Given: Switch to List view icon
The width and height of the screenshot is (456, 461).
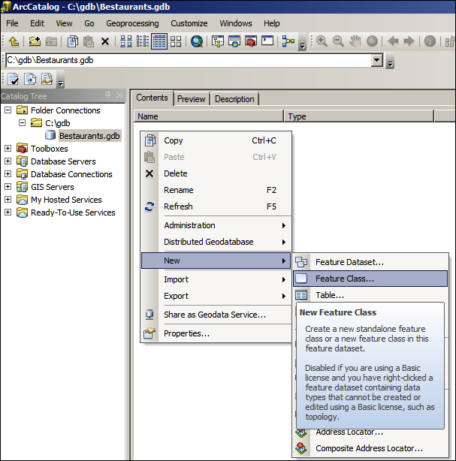Looking at the screenshot, I should (143, 41).
